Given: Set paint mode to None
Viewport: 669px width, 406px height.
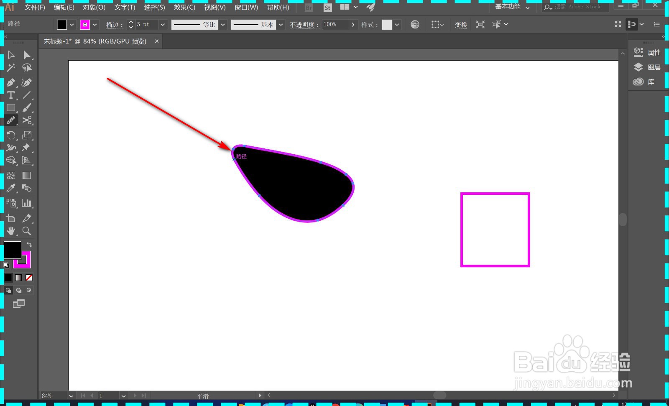Looking at the screenshot, I should click(29, 278).
